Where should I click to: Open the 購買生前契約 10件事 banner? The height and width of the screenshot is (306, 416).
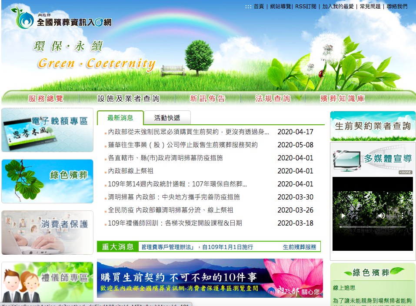210,278
